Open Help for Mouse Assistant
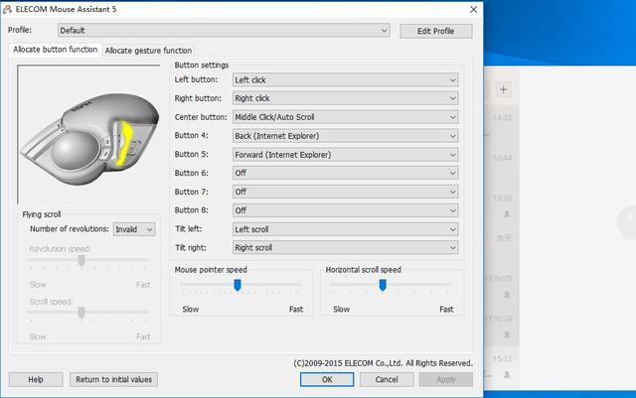The image size is (636, 398). coord(35,379)
